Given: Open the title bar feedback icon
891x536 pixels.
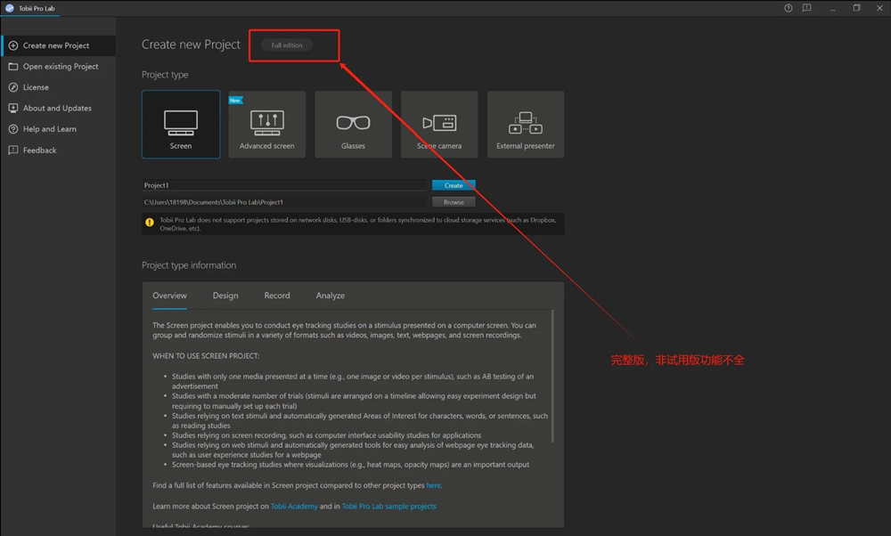Looking at the screenshot, I should [x=806, y=8].
